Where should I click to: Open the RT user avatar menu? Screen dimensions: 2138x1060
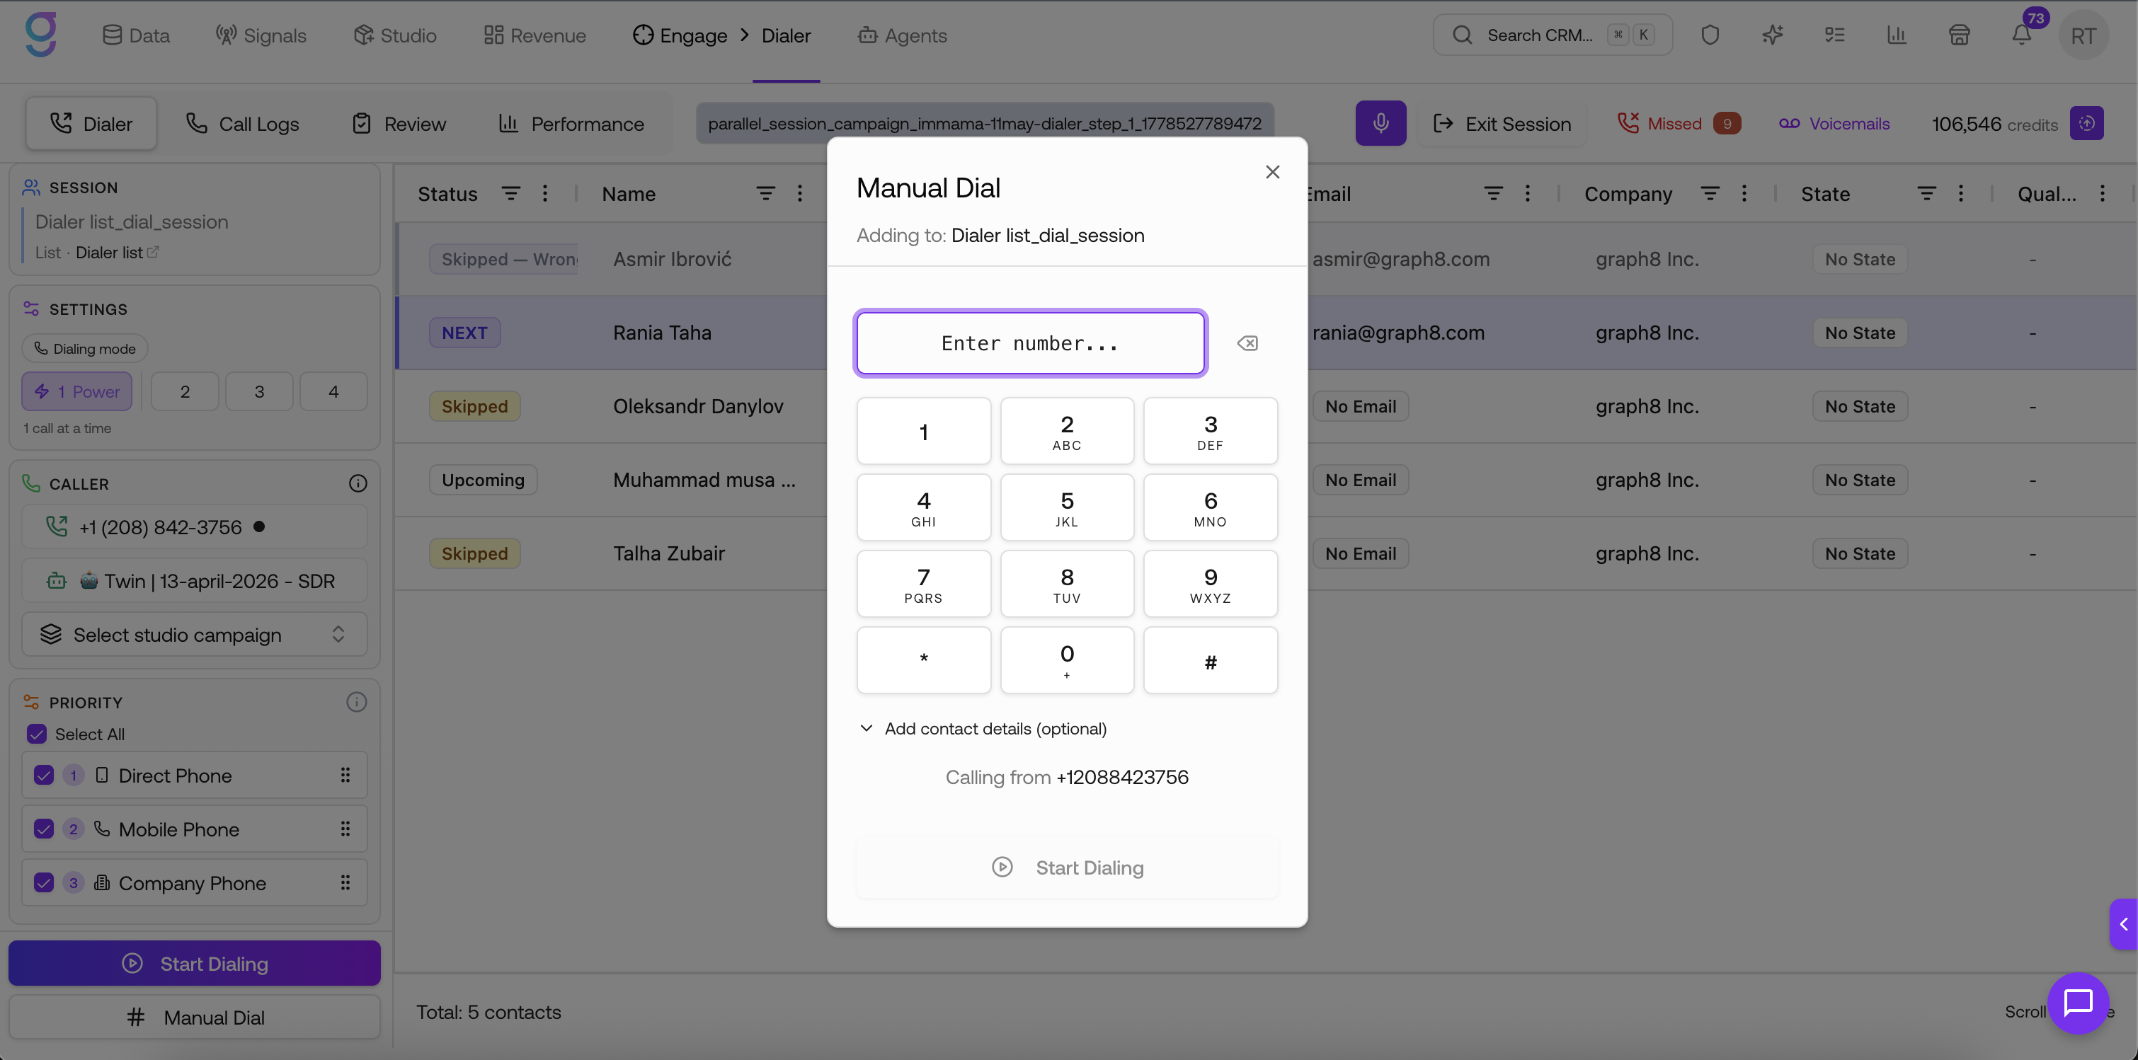click(x=2083, y=35)
